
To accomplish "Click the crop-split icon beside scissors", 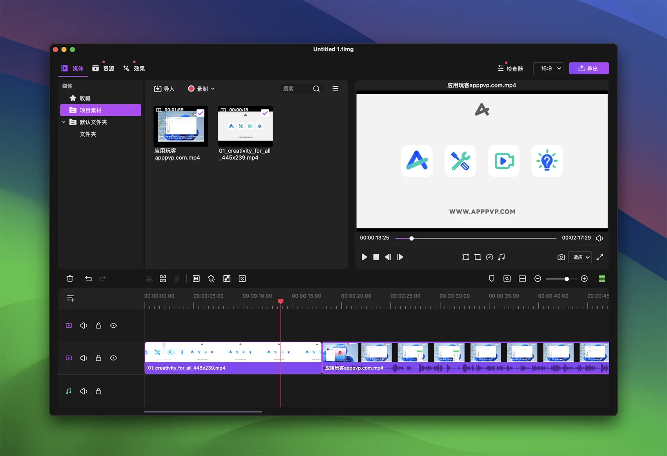I will [163, 279].
